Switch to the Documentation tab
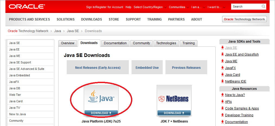 pyautogui.click(x=115, y=43)
